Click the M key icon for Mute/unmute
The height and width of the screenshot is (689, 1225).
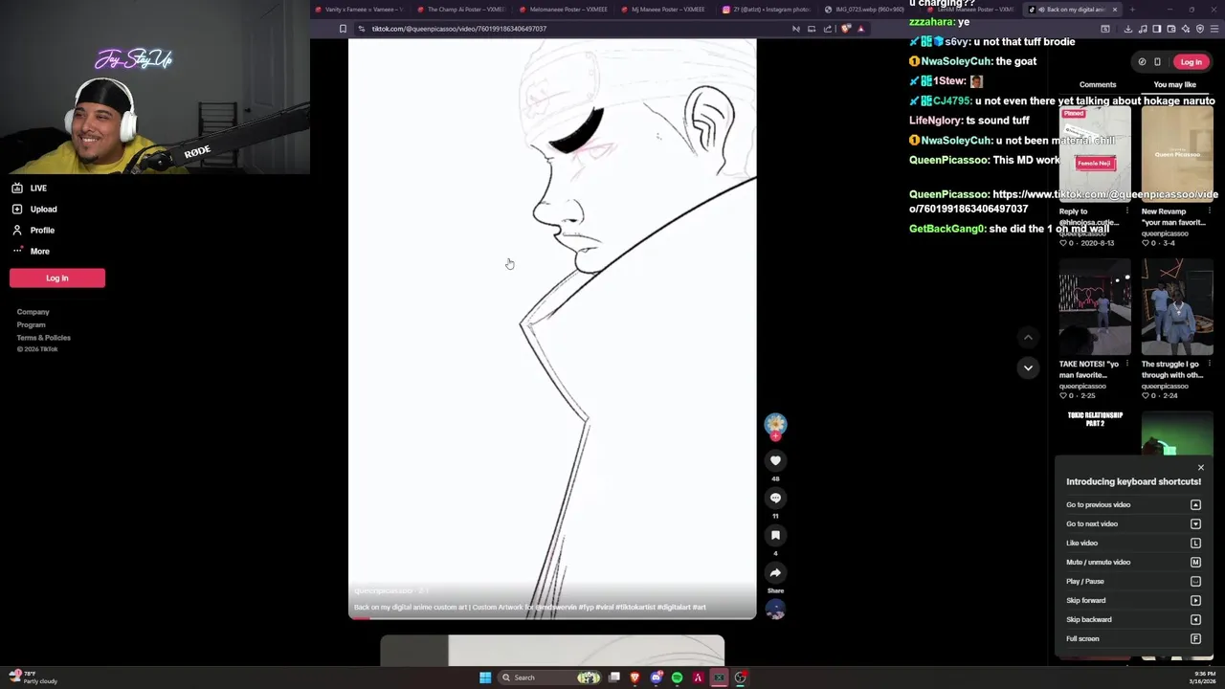pyautogui.click(x=1195, y=562)
